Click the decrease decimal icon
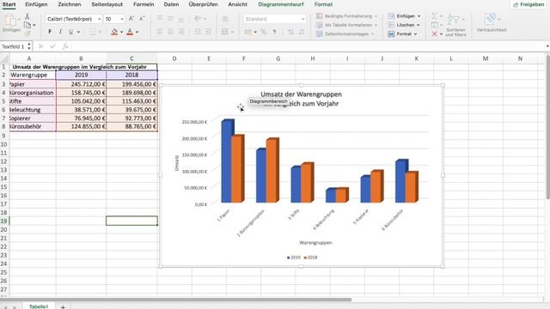The width and height of the screenshot is (550, 309). (x=302, y=32)
